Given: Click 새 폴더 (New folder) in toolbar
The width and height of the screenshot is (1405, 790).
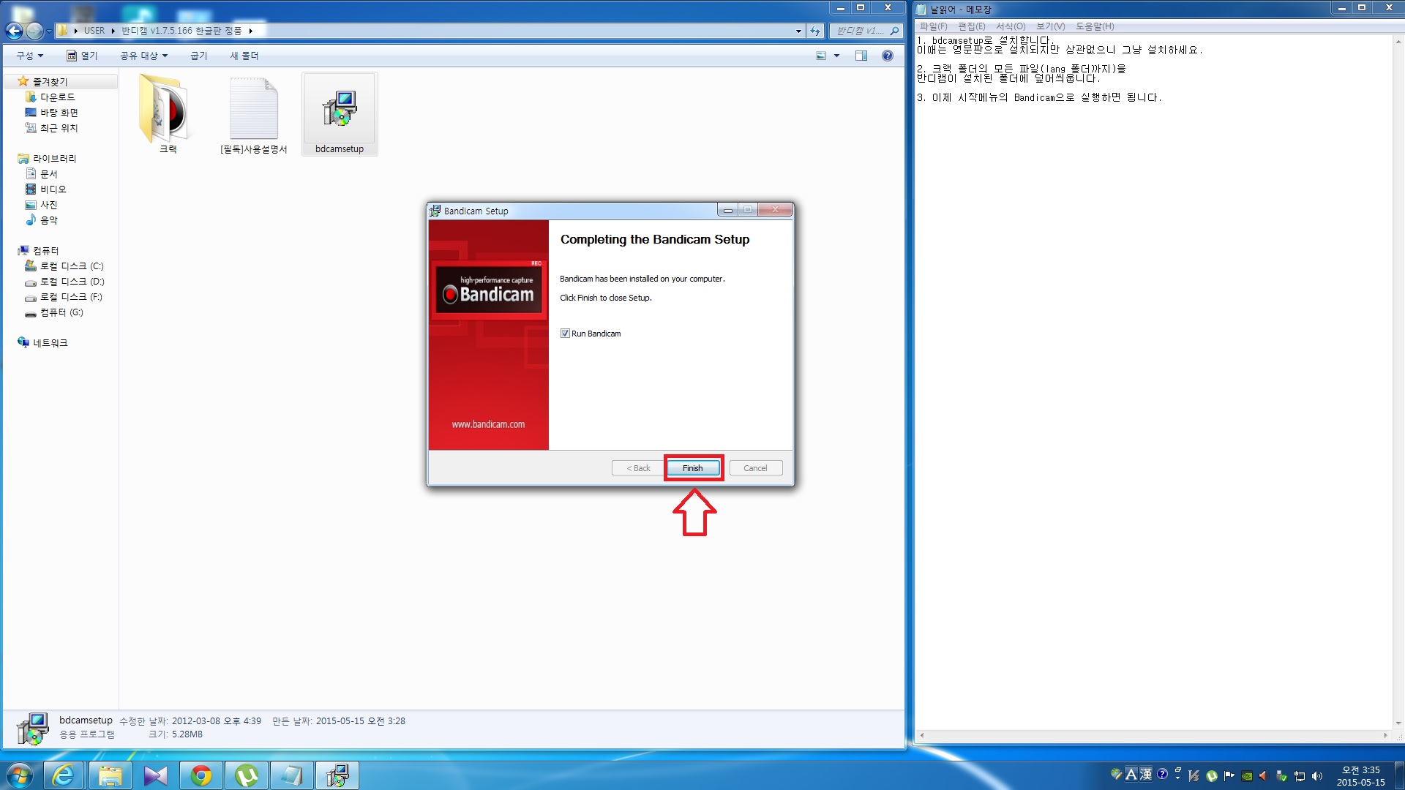Looking at the screenshot, I should [x=244, y=56].
